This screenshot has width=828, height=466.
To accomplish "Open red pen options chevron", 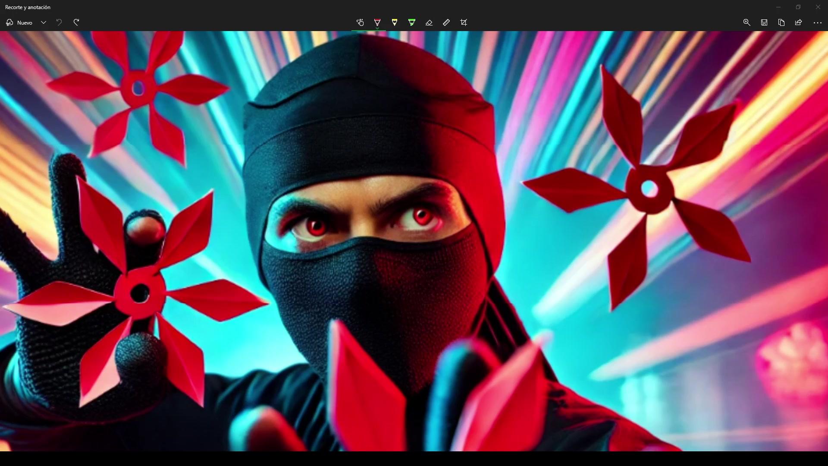I will click(x=377, y=28).
